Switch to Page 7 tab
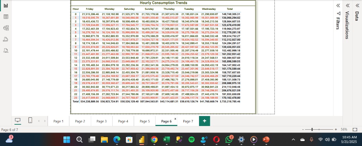This screenshot has width=362, height=146. pos(188,121)
